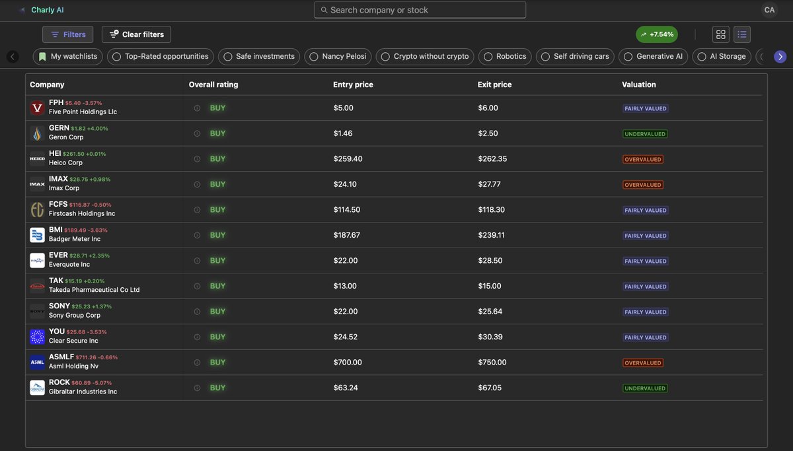The height and width of the screenshot is (451, 793).
Task: Switch to grid view layout icon
Action: (x=721, y=34)
